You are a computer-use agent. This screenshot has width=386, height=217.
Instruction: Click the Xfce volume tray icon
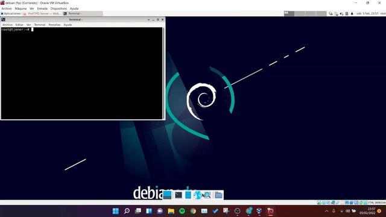pos(341,13)
